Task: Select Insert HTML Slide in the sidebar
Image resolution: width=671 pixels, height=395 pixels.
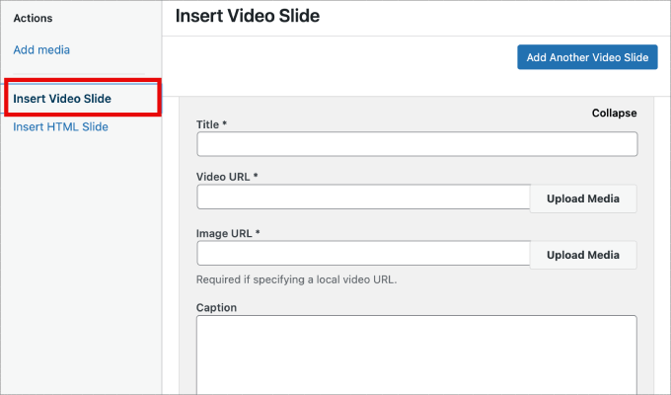Action: click(60, 126)
